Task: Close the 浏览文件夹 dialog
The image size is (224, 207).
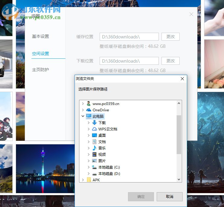Action: tap(182, 79)
